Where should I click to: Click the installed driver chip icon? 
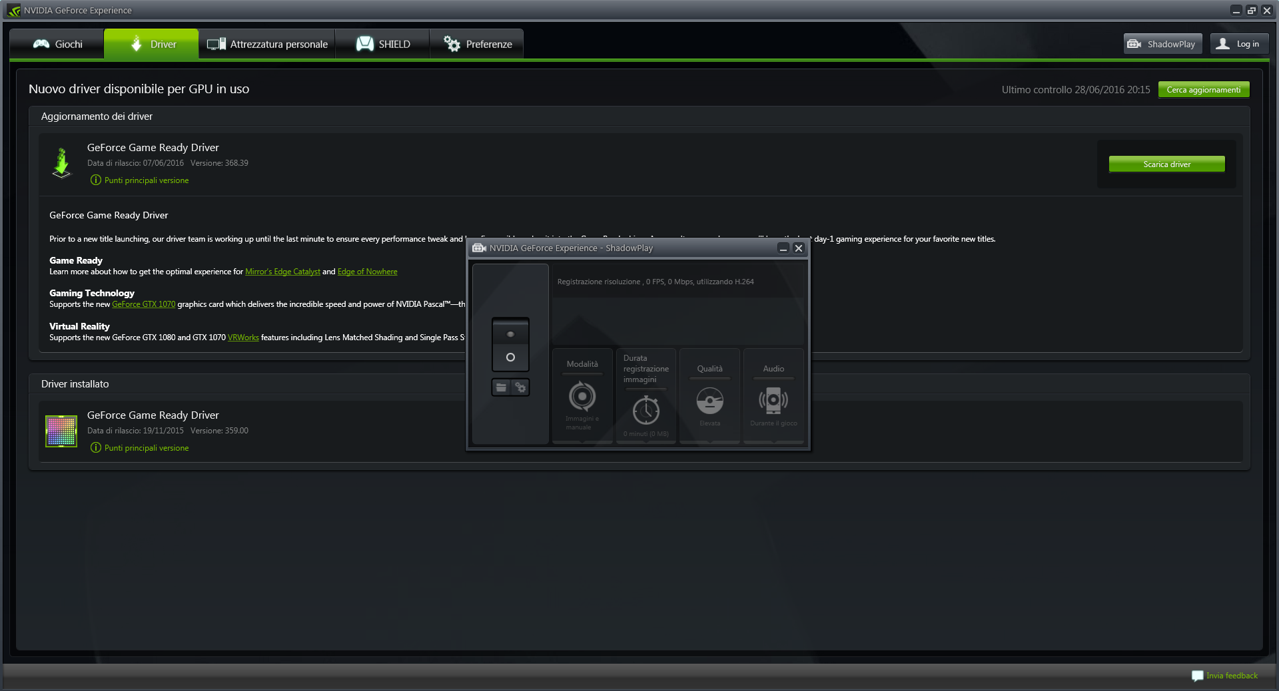click(x=61, y=431)
